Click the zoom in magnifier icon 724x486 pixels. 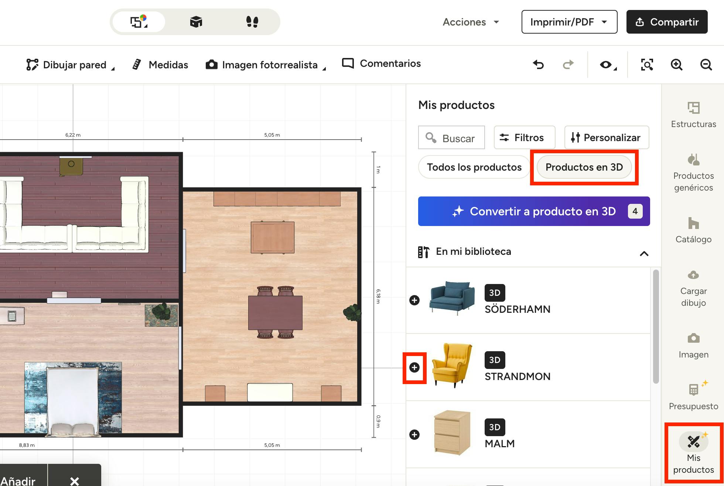[676, 65]
